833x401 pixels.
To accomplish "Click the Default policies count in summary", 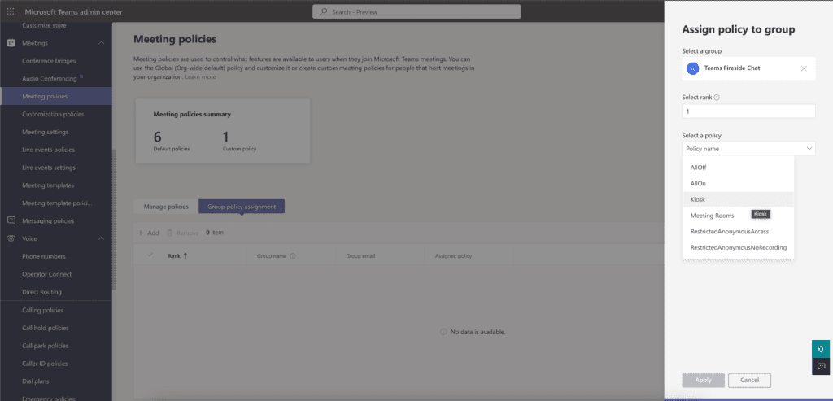I will tap(157, 137).
